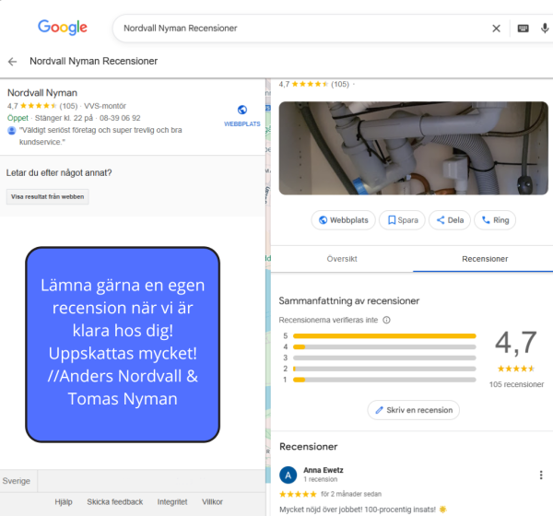553x516 pixels.
Task: Click the quoted review 'Väldigt seriöst företag...'
Action: click(x=100, y=136)
